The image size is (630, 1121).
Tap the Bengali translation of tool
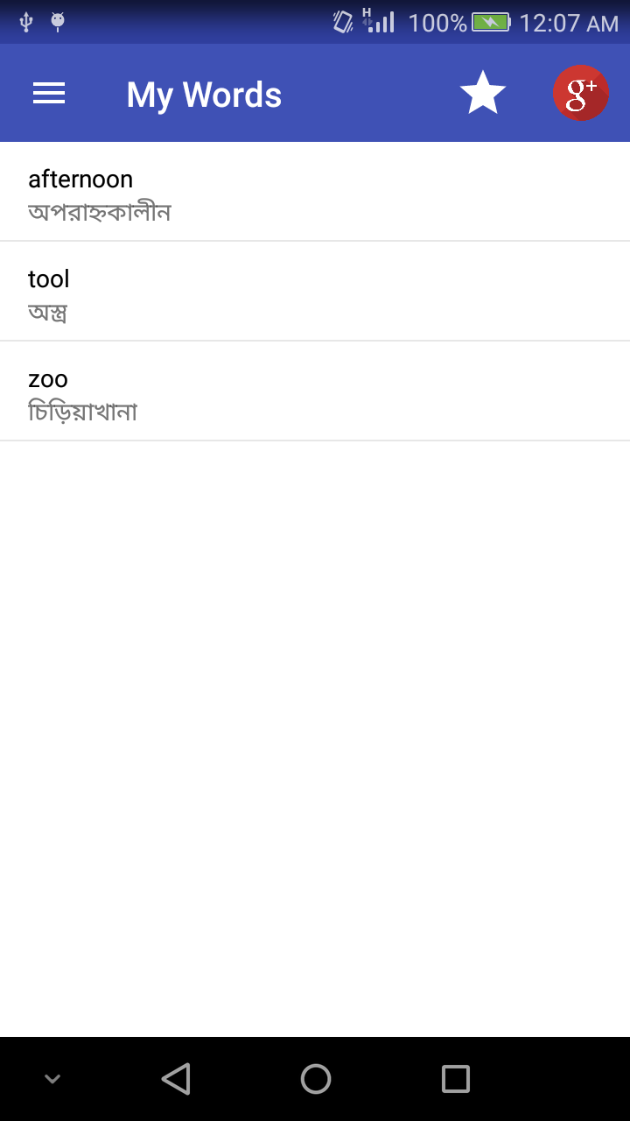coord(48,313)
